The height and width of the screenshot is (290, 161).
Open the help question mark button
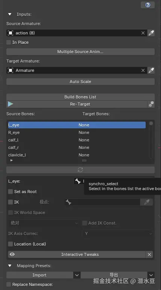tap(148, 5)
